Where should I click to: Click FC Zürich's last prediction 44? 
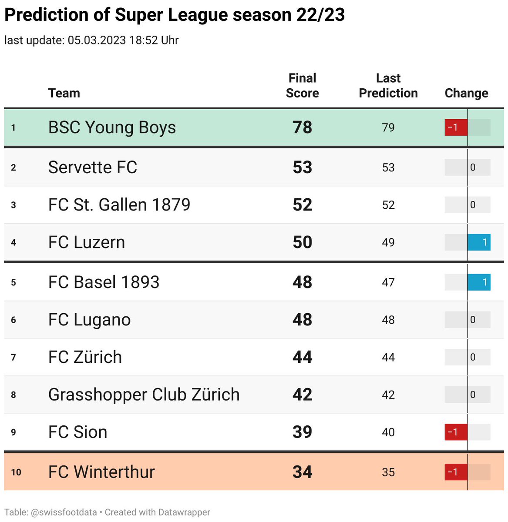tap(388, 357)
